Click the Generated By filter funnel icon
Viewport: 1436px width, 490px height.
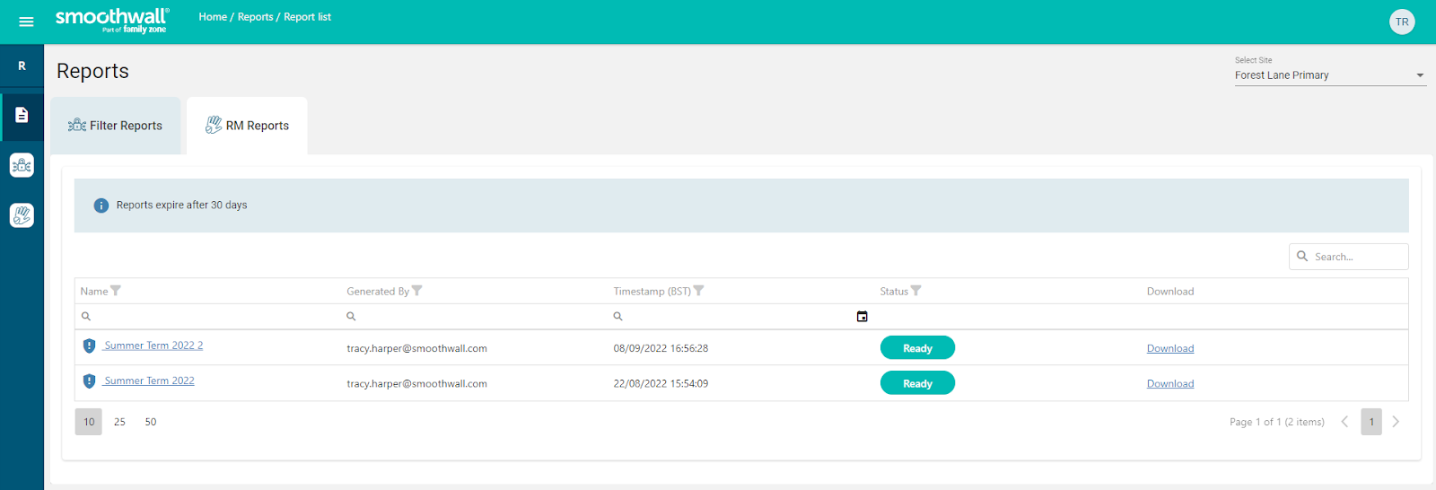click(416, 291)
